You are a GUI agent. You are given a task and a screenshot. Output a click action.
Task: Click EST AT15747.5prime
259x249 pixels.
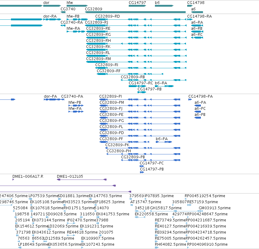146,202
